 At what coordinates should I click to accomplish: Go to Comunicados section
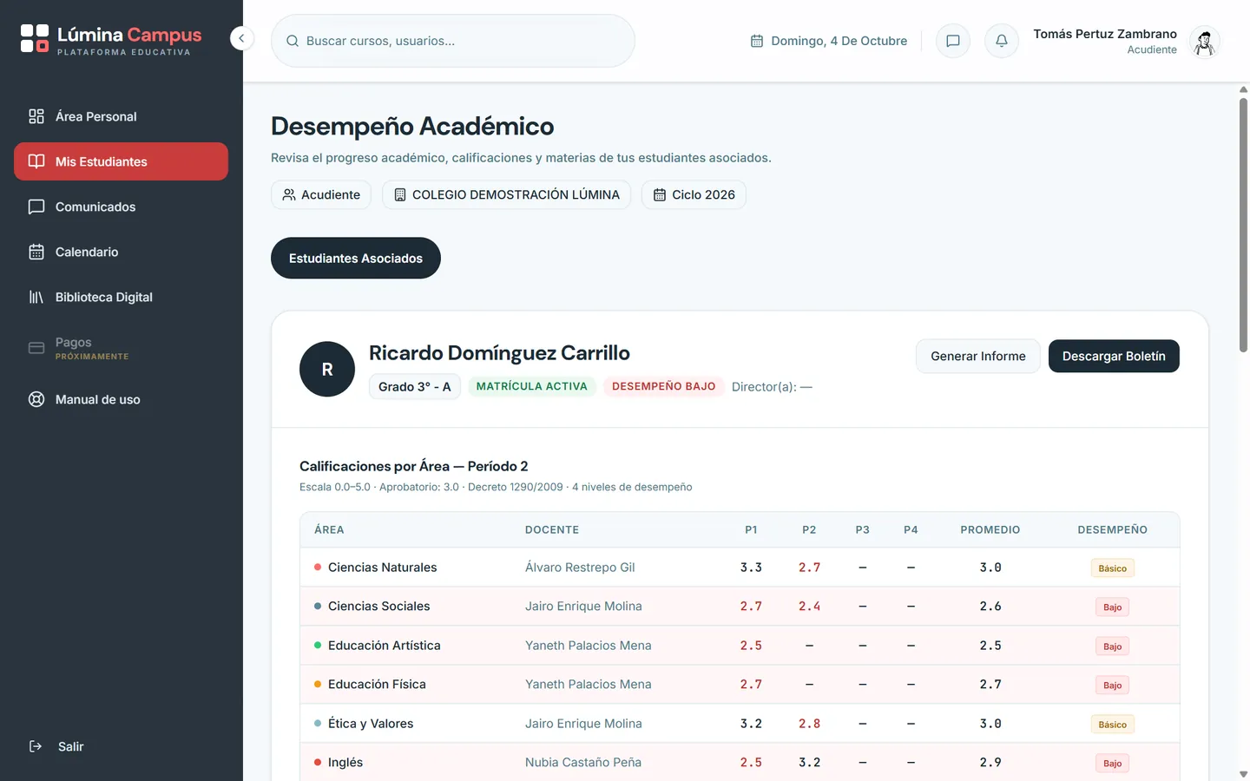[x=121, y=207]
